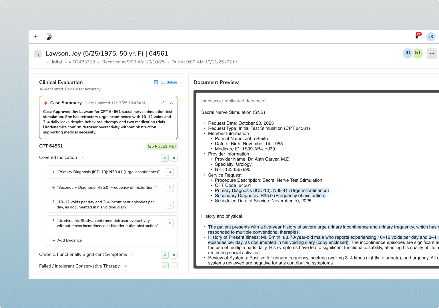439x308 pixels.
Task: Select the Urodynamic Study evidence card
Action: 112,223
